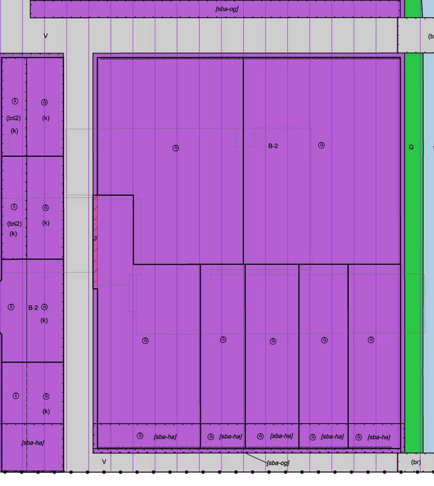Click the lower (b≤2) label in the left column
The image size is (434, 486).
coord(14,224)
